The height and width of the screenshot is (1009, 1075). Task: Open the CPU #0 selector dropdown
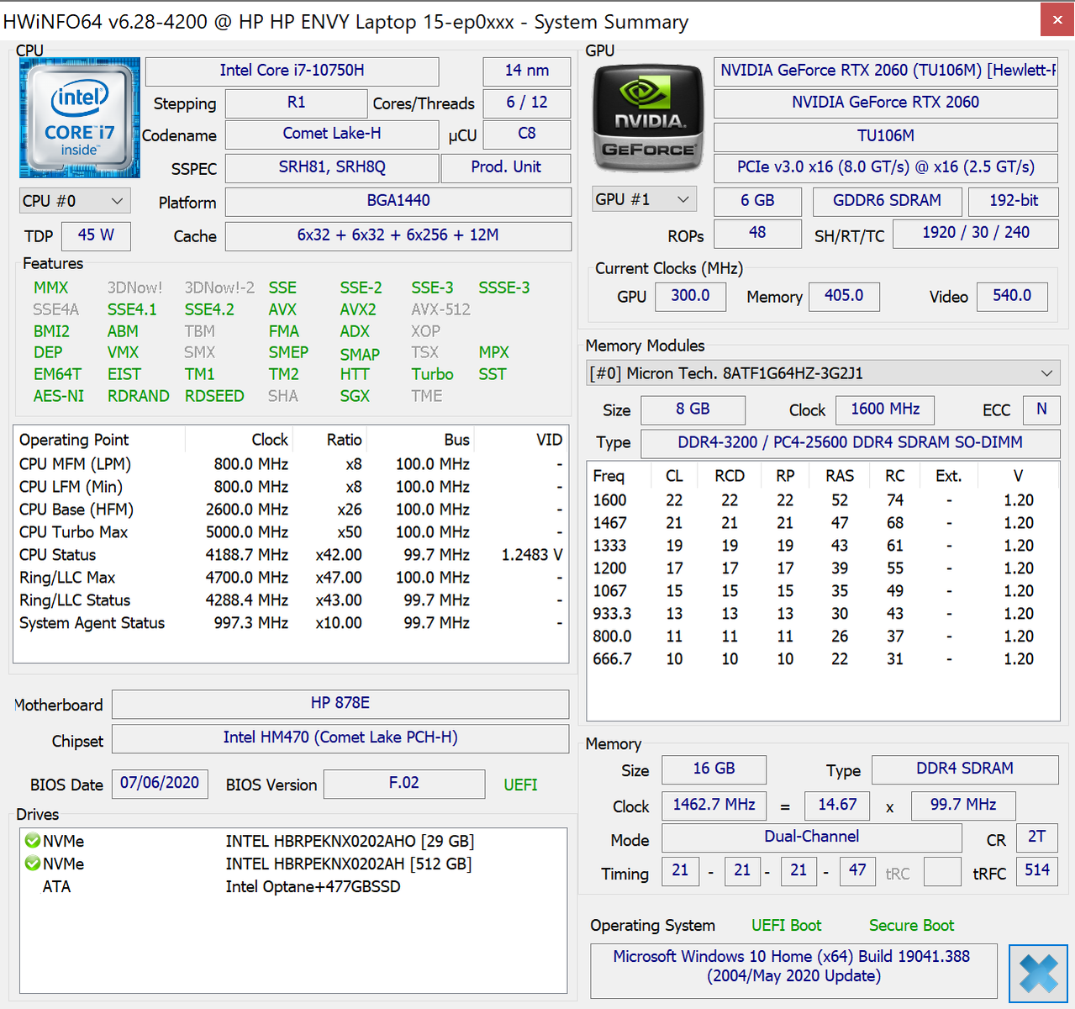(x=75, y=201)
